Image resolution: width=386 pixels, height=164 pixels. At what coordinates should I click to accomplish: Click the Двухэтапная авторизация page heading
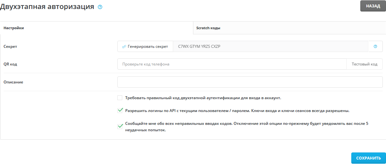pyautogui.click(x=47, y=7)
